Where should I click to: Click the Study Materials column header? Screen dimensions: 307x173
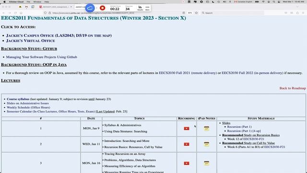coord(261,119)
